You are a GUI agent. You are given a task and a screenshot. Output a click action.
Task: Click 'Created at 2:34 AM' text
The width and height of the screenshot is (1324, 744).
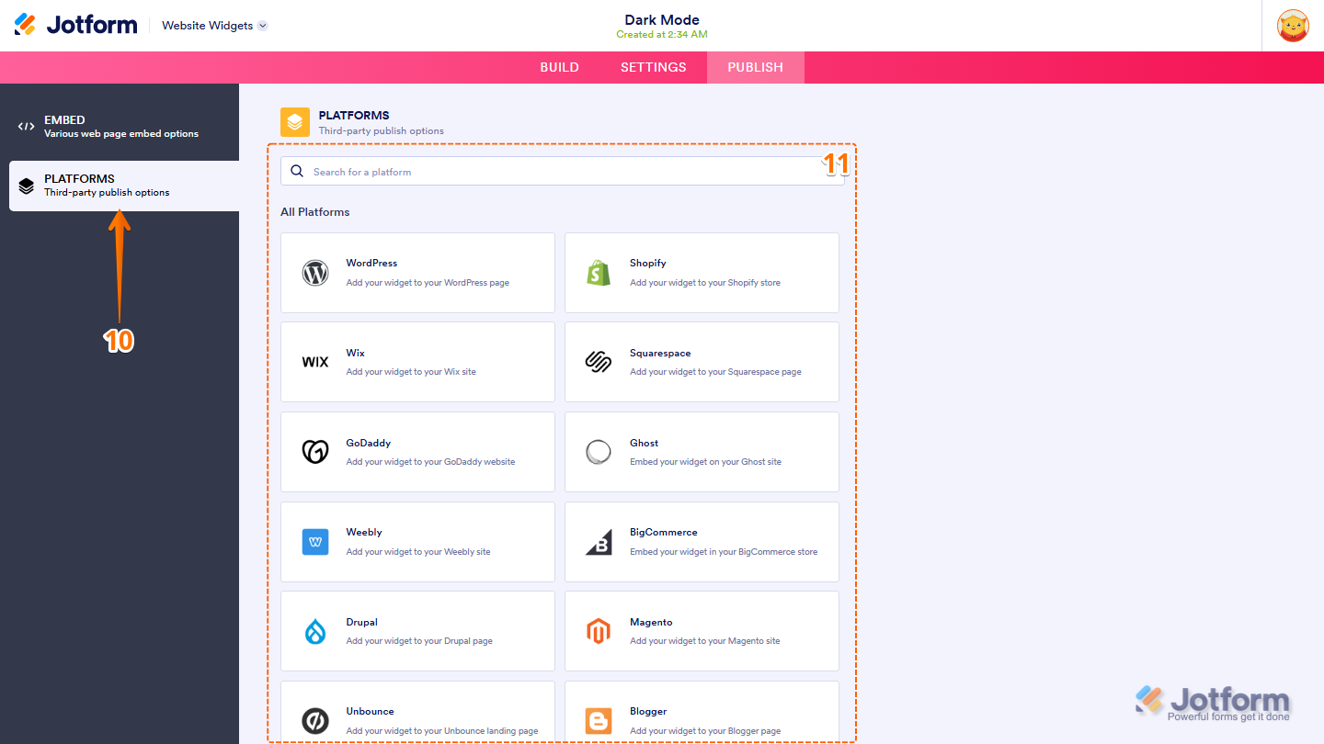pyautogui.click(x=662, y=35)
